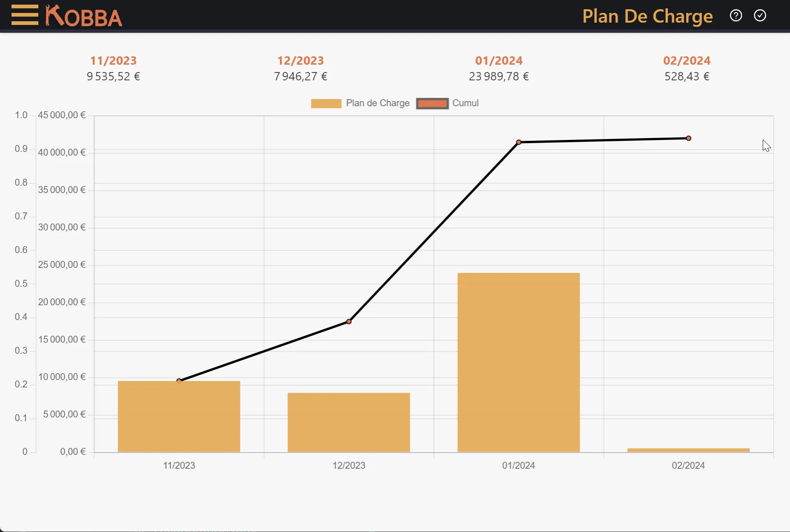Click the validate checkmark circle icon

760,16
